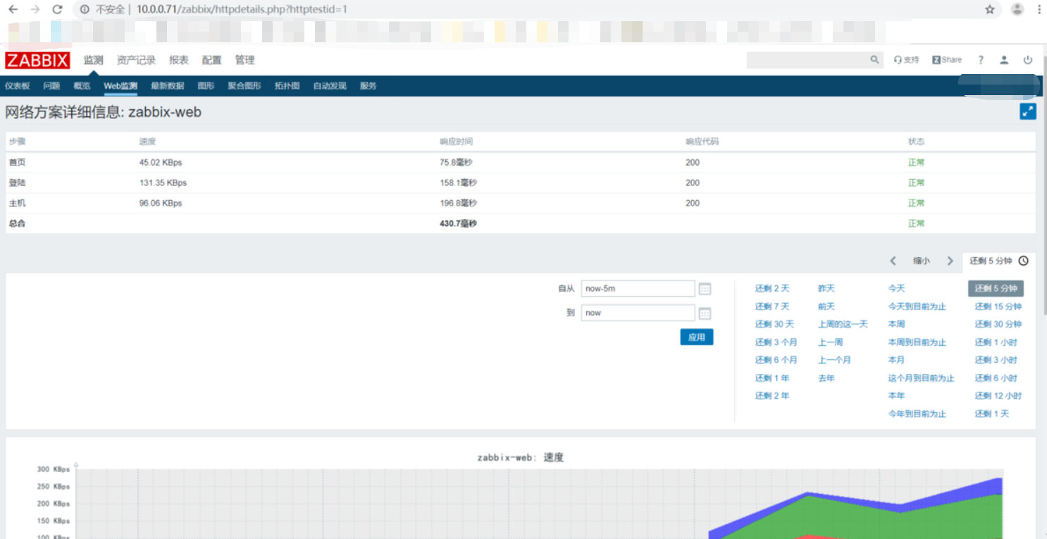Select 去年 time range
Image resolution: width=1047 pixels, height=539 pixels.
pos(826,378)
